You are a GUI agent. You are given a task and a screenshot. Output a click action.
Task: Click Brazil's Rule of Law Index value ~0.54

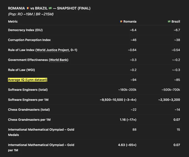(176, 50)
